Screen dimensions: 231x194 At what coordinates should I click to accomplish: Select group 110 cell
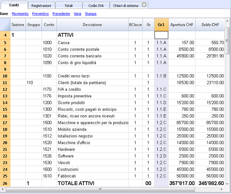[x=33, y=83]
